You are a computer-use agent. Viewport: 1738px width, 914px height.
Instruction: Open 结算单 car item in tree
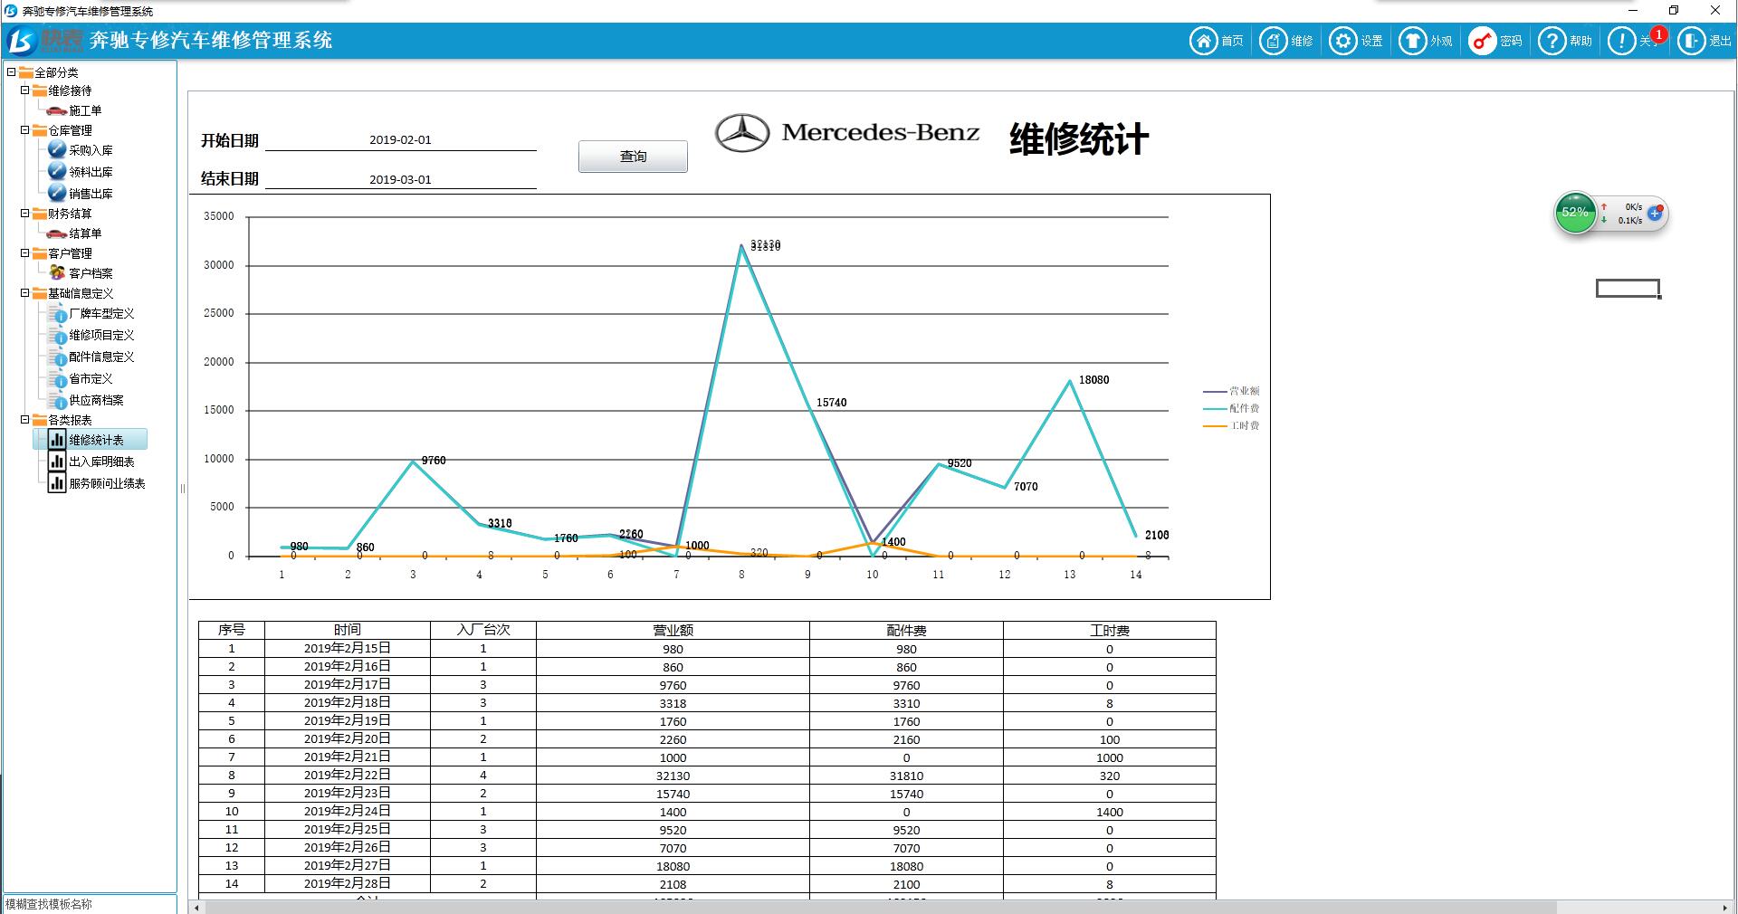click(x=74, y=233)
